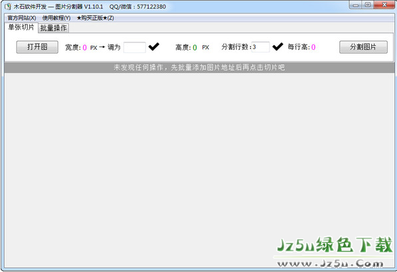Screen dimensions: 397x272
Task: Click the 分割行数 label
Action: point(236,47)
